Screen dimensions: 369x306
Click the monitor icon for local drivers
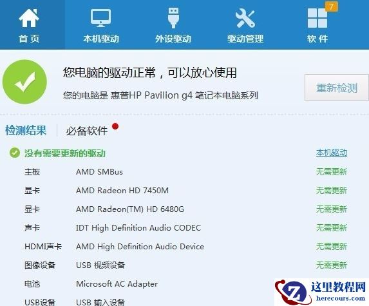(100, 18)
